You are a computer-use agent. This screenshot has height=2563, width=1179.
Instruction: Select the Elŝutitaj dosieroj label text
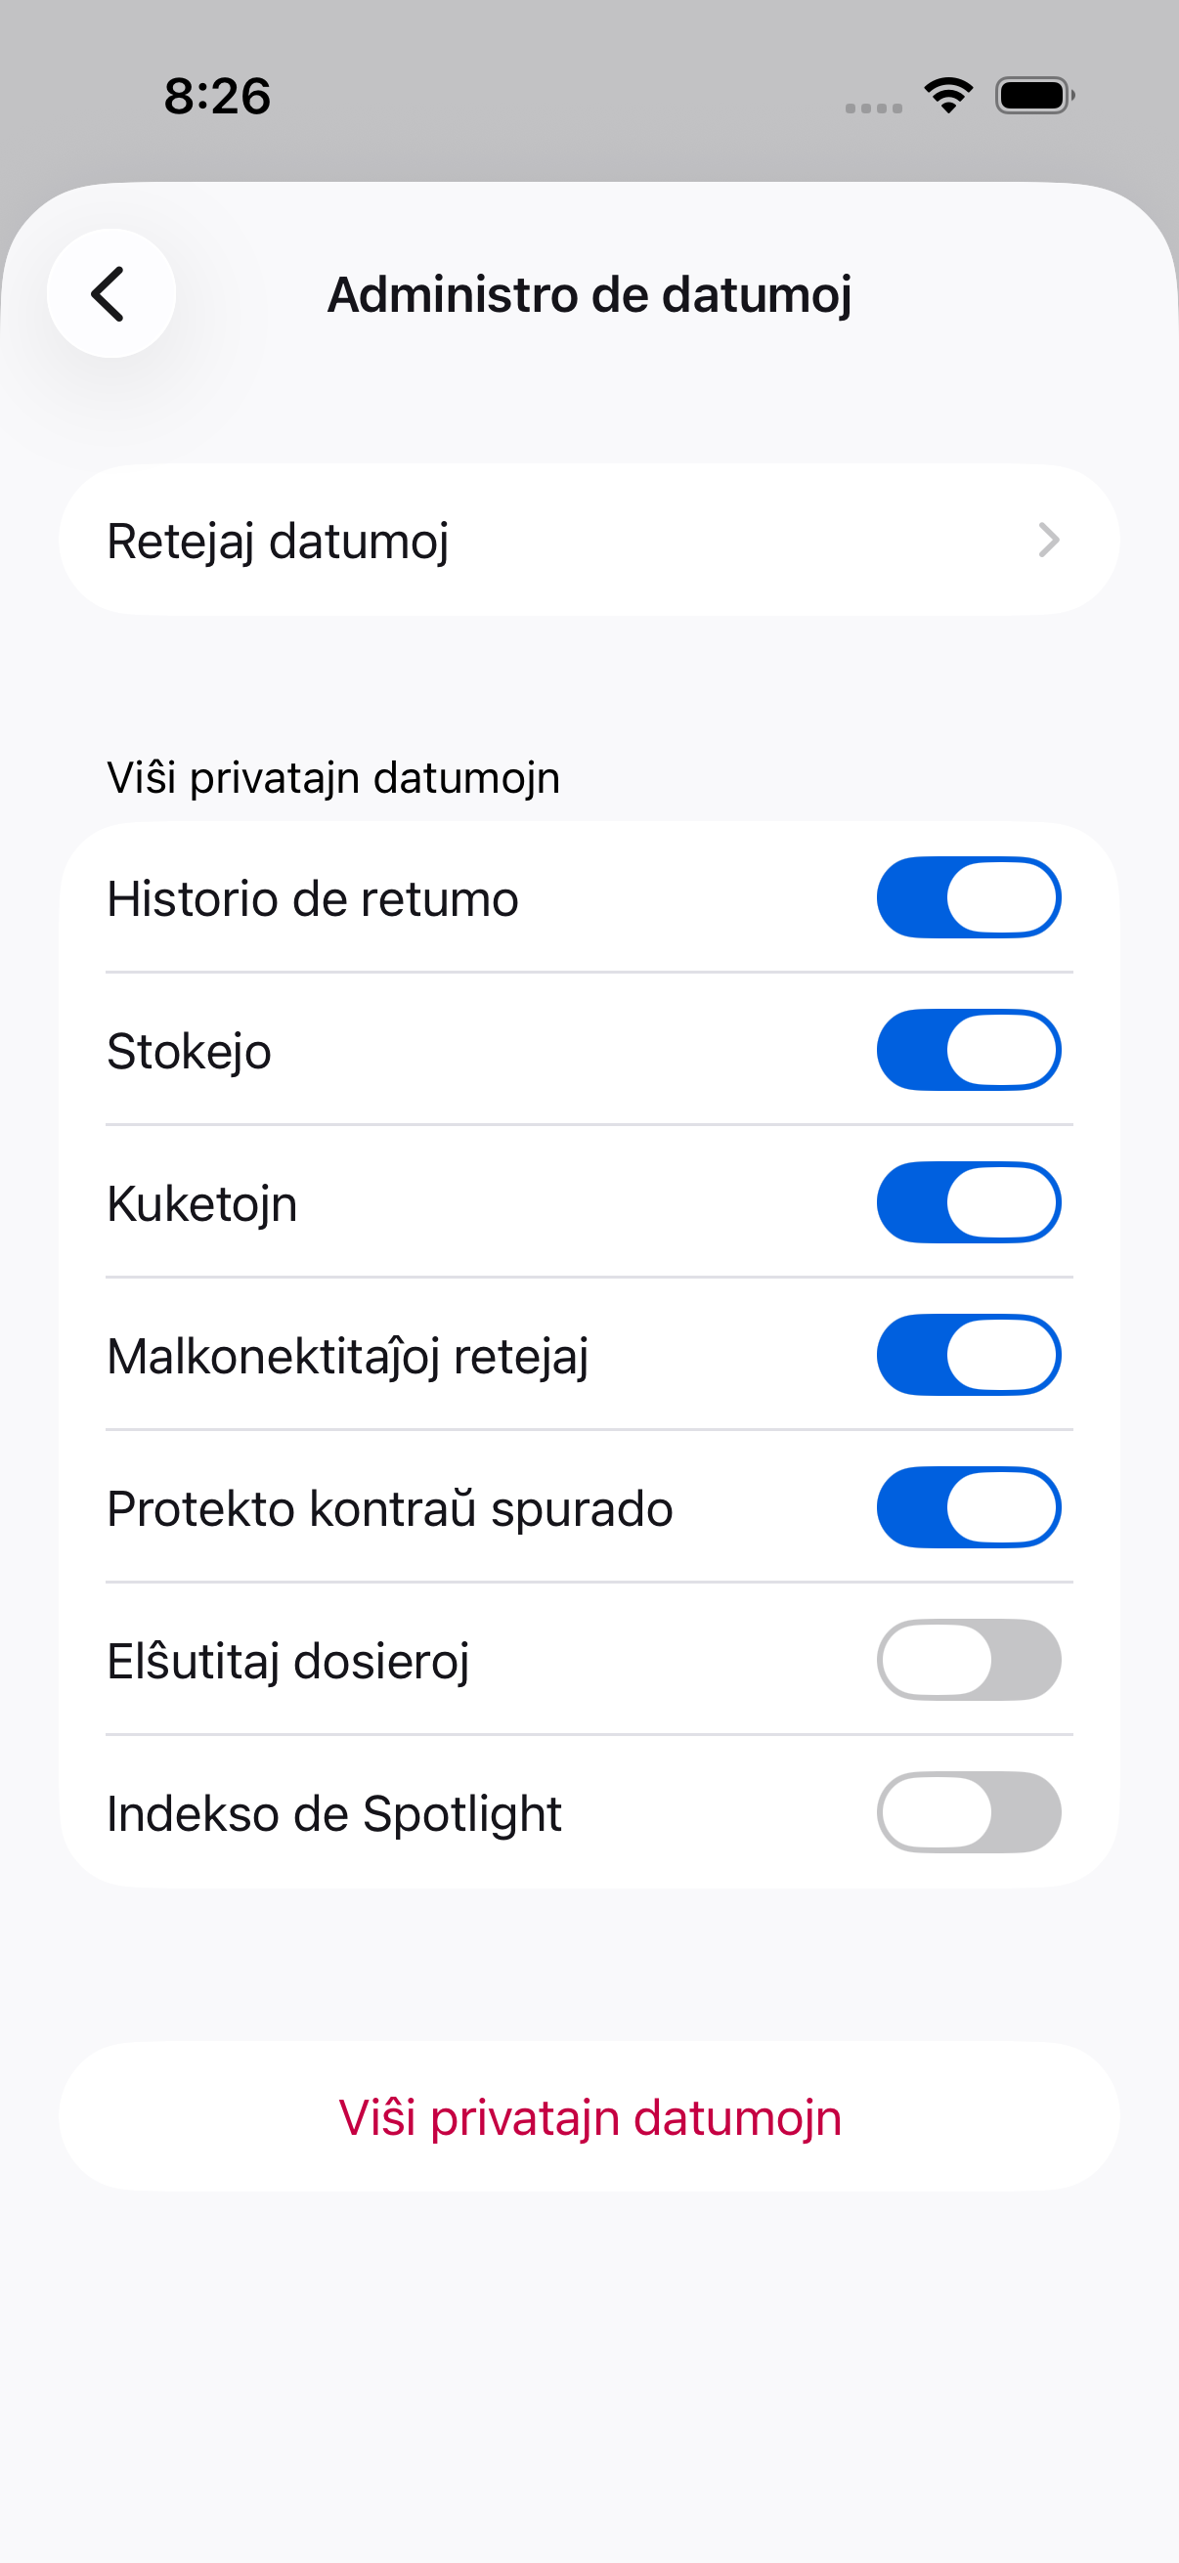[287, 1661]
